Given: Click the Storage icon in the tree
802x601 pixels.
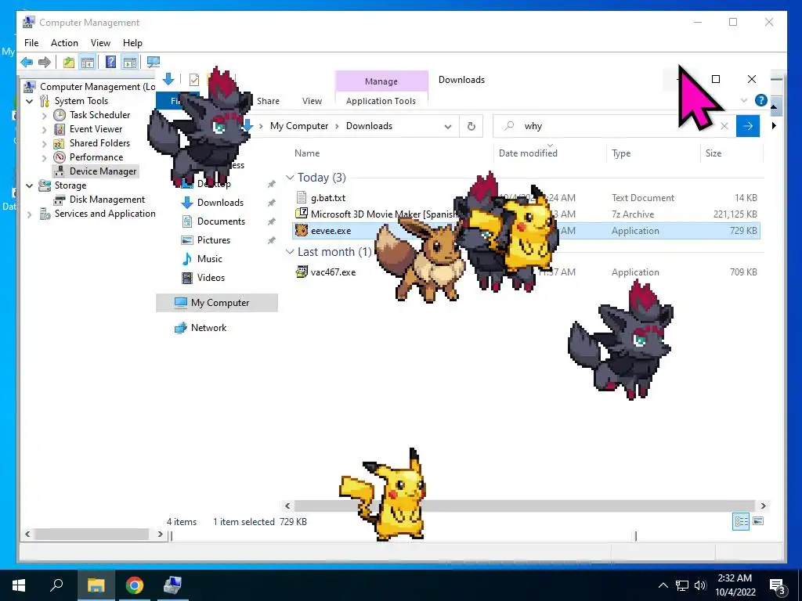Looking at the screenshot, I should (45, 185).
